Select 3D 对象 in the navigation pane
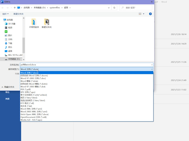The image size is (189, 141). (12, 24)
